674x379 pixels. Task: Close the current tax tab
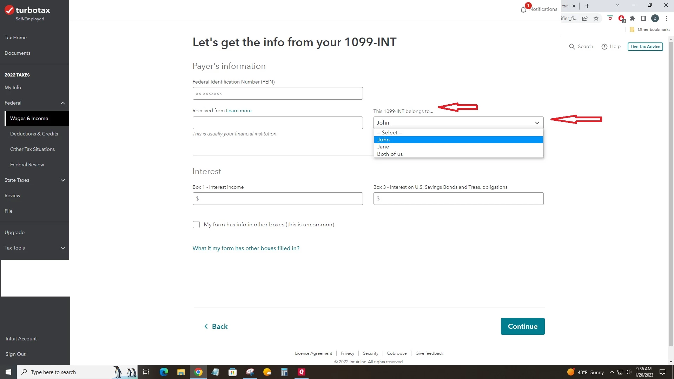[x=574, y=6]
